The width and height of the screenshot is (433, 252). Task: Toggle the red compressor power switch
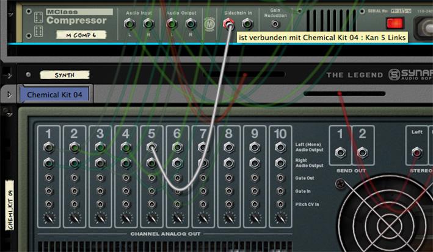pyautogui.click(x=395, y=23)
